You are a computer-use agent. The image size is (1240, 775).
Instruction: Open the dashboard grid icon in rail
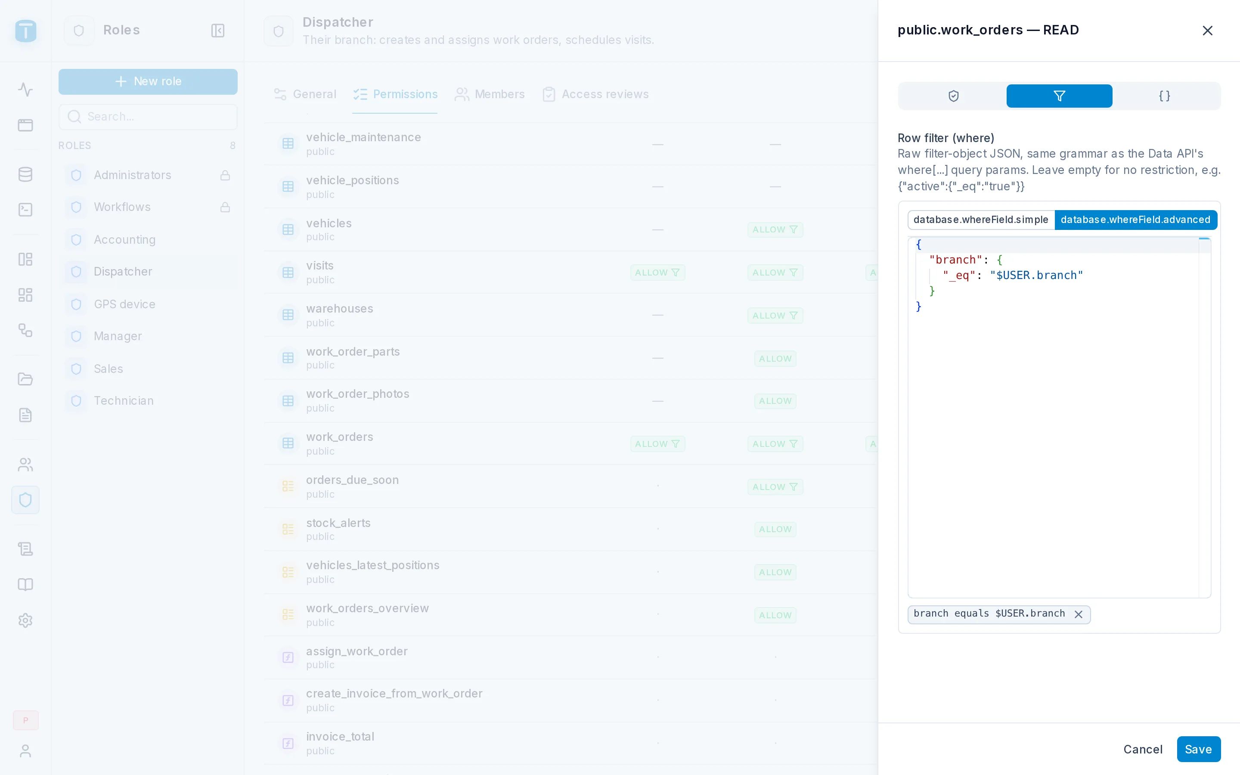(25, 295)
